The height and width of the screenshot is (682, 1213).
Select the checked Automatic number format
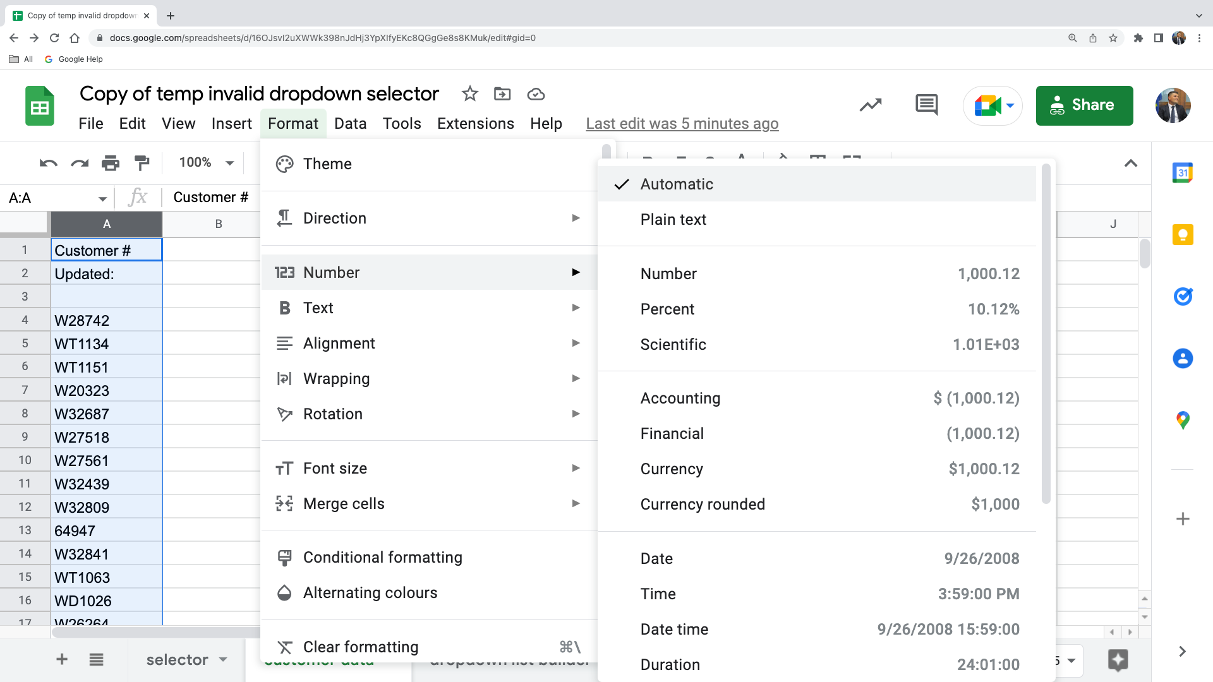(x=677, y=184)
